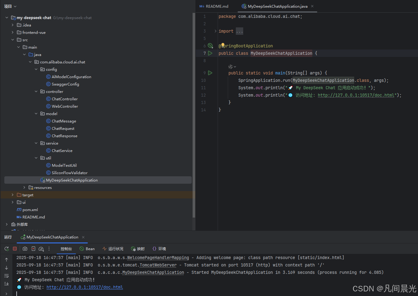Switch to README.md editor tab
418x296 pixels.
click(214, 6)
